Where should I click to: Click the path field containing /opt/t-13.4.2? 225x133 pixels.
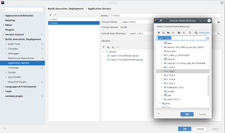[181, 38]
